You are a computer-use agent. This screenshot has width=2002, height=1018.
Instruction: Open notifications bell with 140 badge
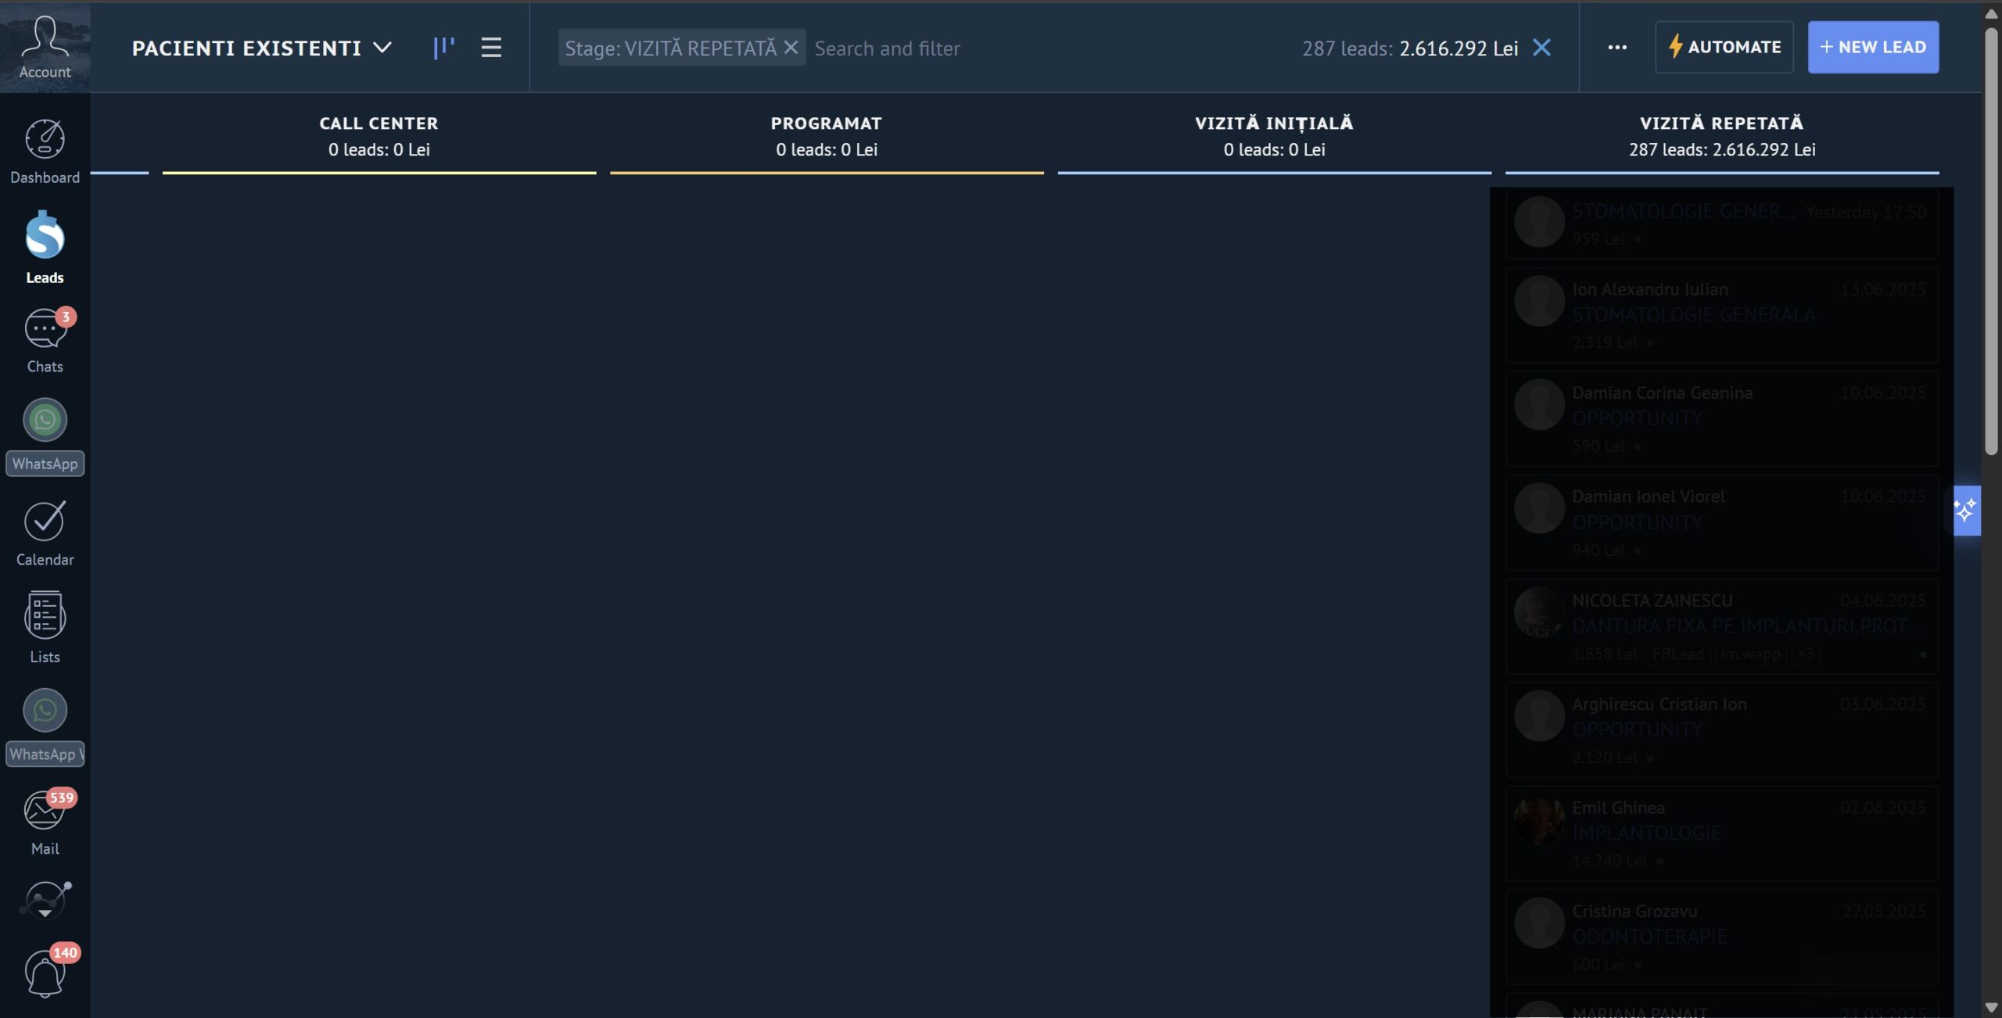pyautogui.click(x=45, y=973)
